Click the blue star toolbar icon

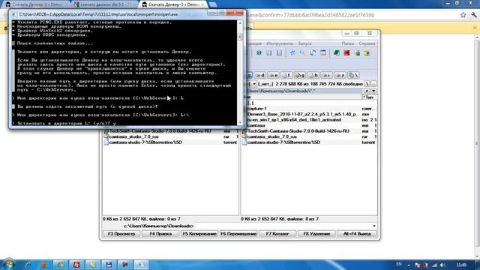click(292, 53)
